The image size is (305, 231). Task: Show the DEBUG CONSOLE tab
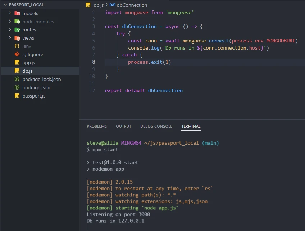tap(156, 126)
